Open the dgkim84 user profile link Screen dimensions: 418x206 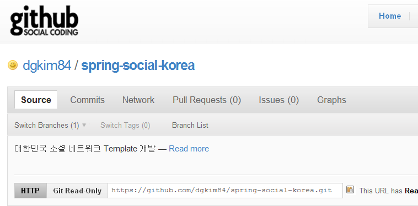[47, 66]
